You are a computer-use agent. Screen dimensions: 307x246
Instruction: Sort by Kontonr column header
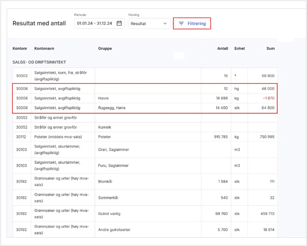pos(20,49)
